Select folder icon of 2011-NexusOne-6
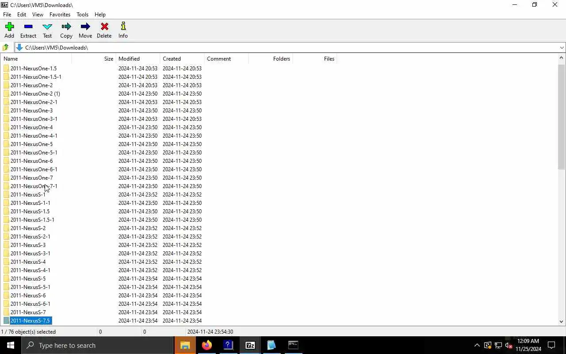Image resolution: width=566 pixels, height=354 pixels. click(6, 161)
